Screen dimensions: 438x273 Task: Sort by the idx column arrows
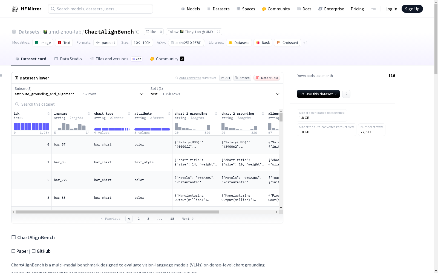tap(48, 114)
